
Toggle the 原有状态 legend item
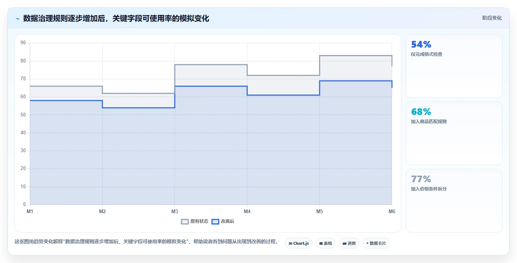click(195, 221)
